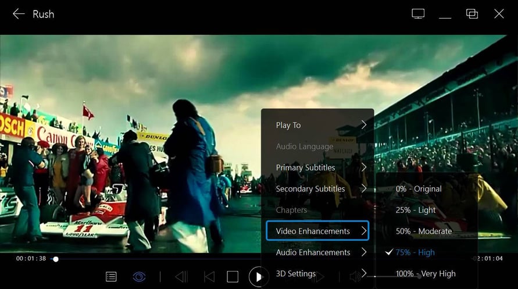This screenshot has height=289, width=518.
Task: Click the seek bar playhead handle
Action: [56, 259]
